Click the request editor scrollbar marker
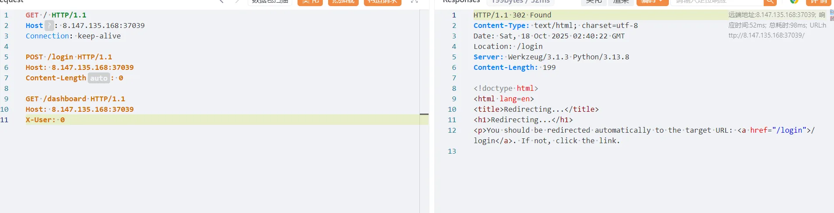Viewport: 834px width, 213px height. coord(424,114)
